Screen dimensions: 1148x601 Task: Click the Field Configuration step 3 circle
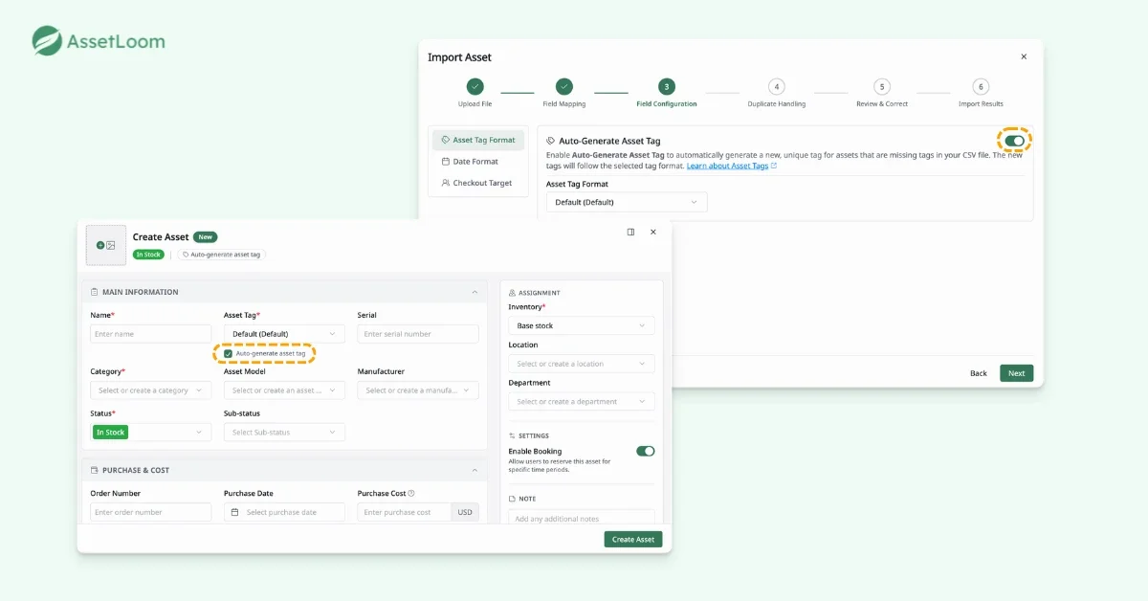click(x=667, y=86)
